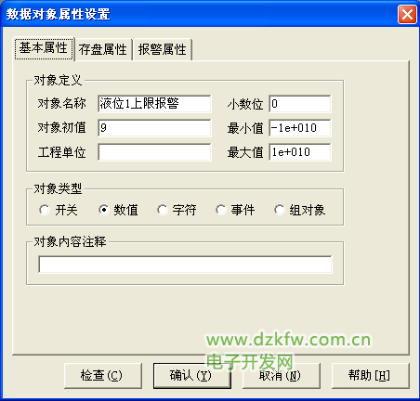This screenshot has width=420, height=401.
Task: Click the 小数位 input field
Action: click(x=300, y=104)
